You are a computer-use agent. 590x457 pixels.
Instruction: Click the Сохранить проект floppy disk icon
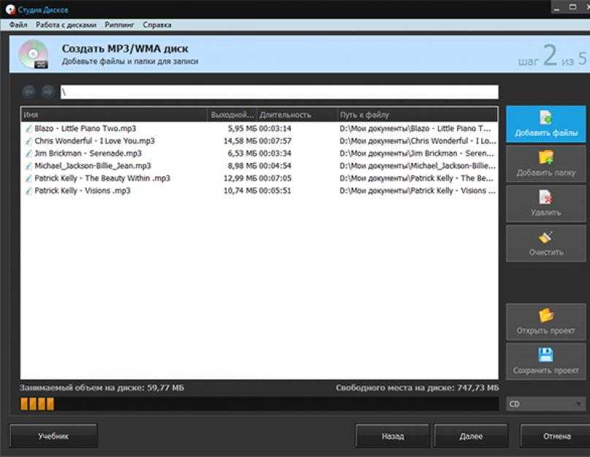coord(545,355)
